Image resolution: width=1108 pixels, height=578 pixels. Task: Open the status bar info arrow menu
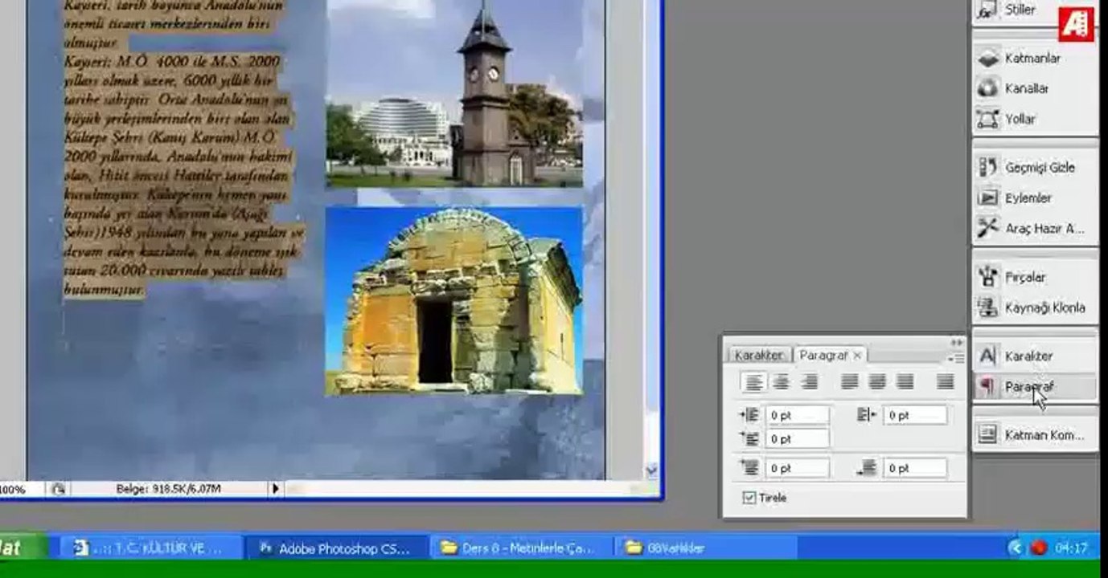coord(275,488)
